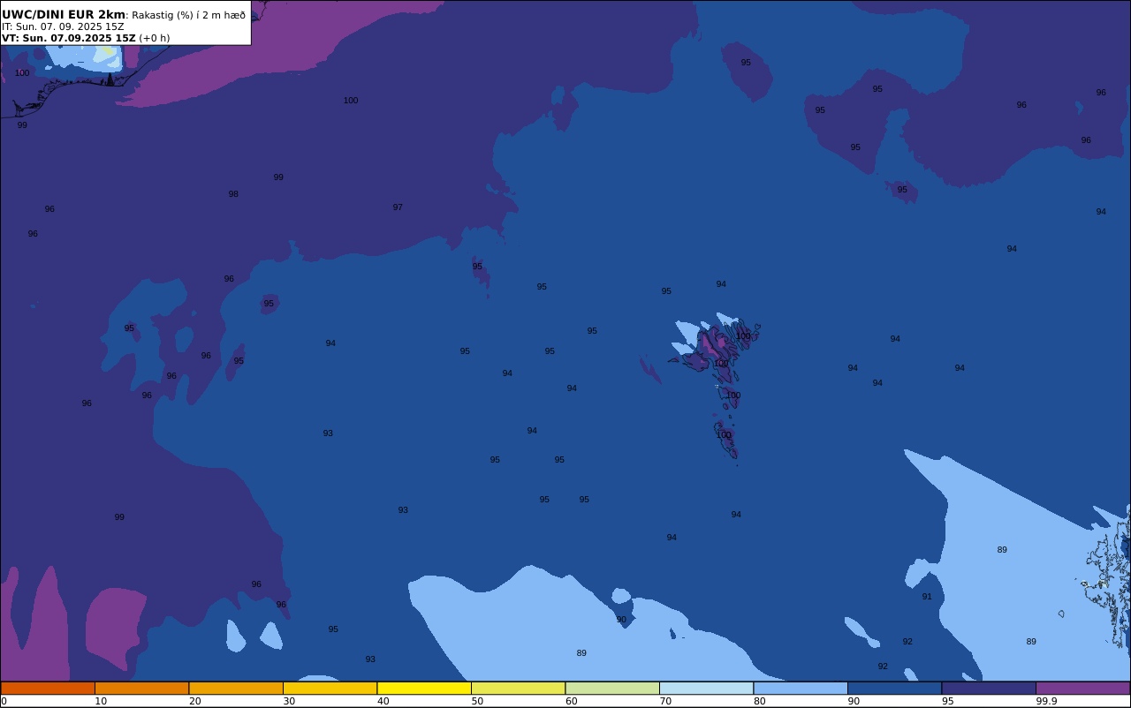Click the '60' legend scale label
The width and height of the screenshot is (1131, 708).
(572, 701)
